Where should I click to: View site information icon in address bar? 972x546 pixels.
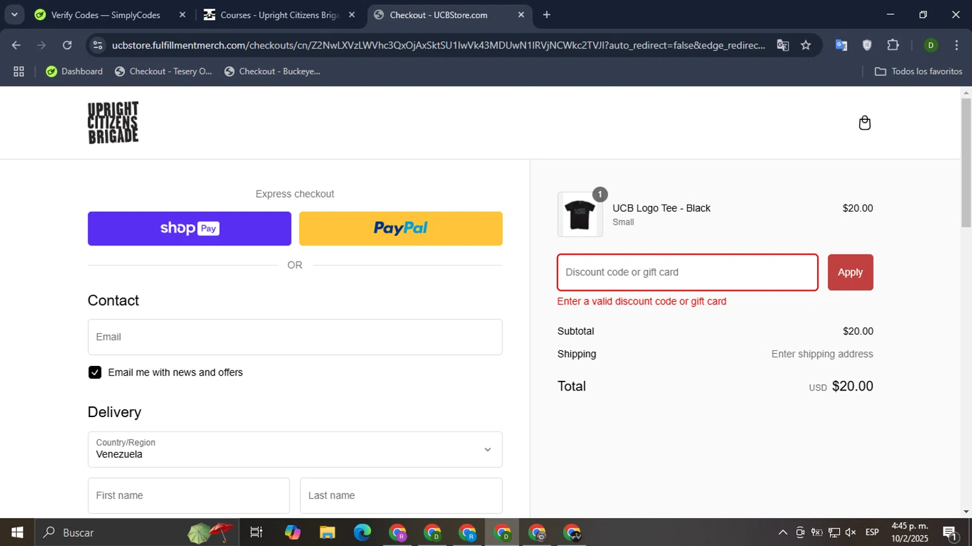tap(98, 45)
